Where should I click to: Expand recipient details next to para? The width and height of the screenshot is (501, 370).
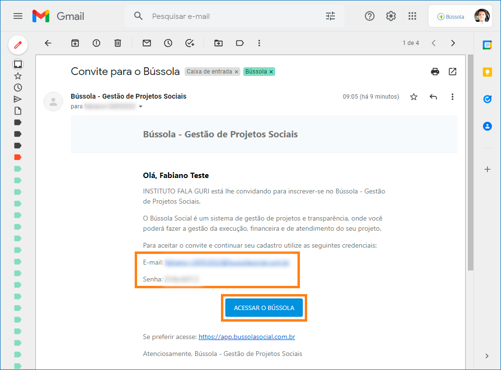coord(141,106)
